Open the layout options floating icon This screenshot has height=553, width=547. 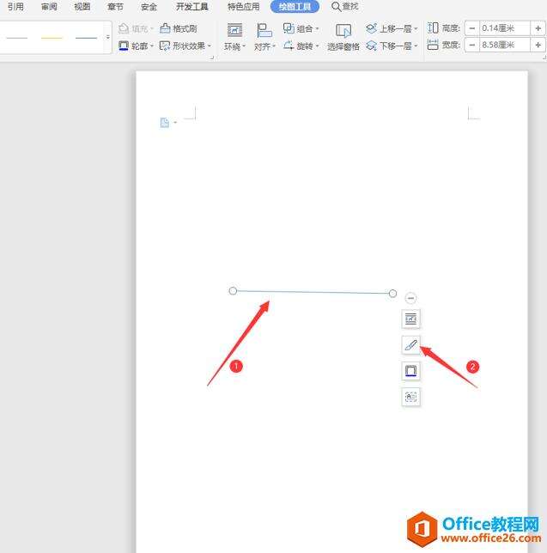click(410, 319)
